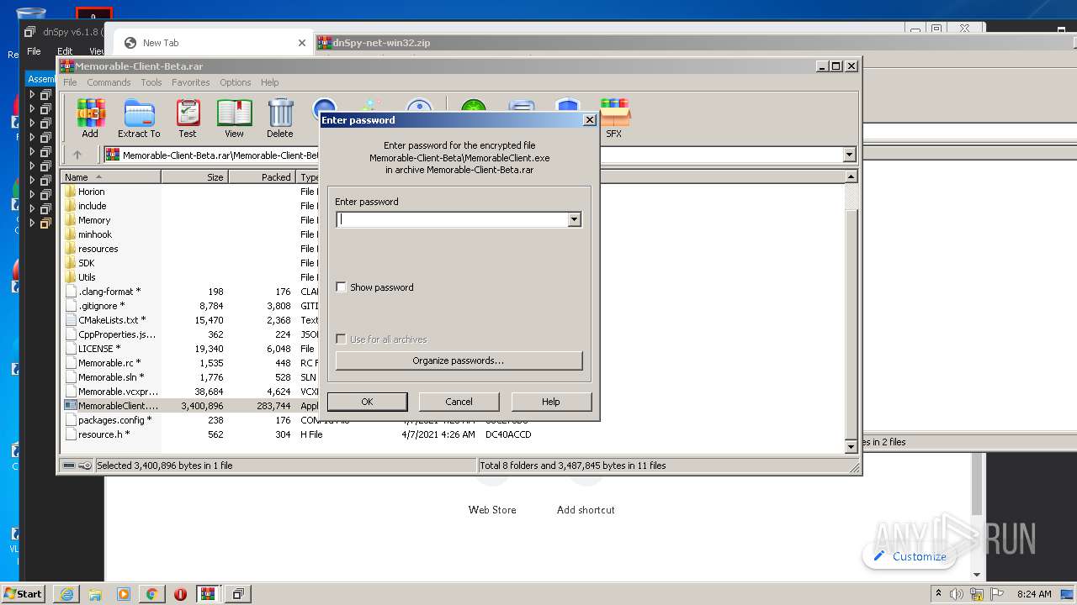This screenshot has height=605, width=1077.
Task: Open the Favorites menu
Action: point(191,82)
